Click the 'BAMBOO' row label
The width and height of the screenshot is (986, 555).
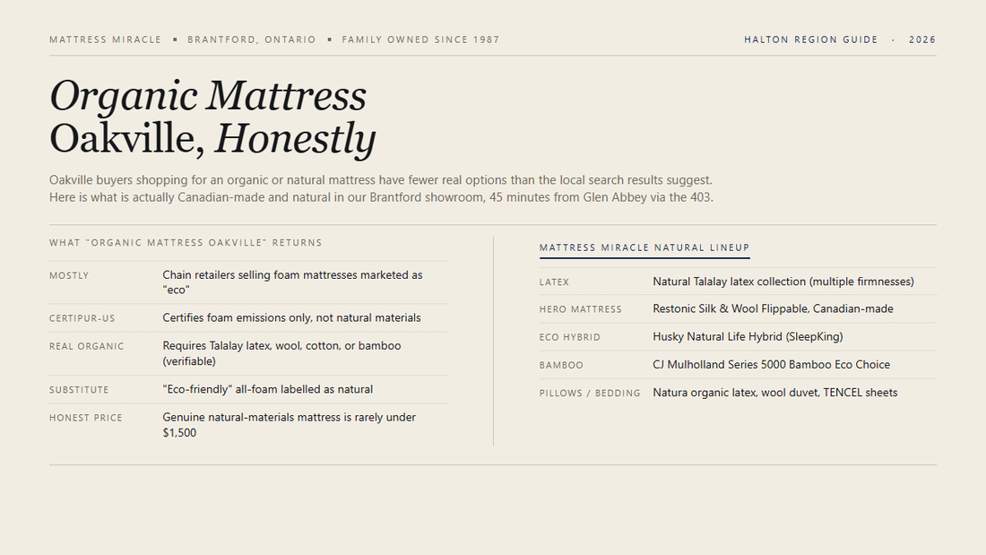pyautogui.click(x=561, y=366)
